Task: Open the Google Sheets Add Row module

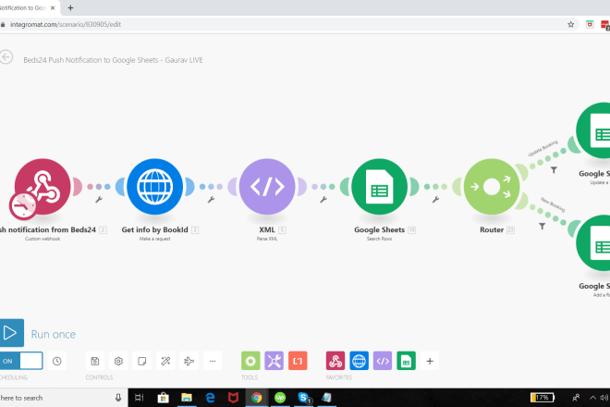Action: click(x=595, y=242)
